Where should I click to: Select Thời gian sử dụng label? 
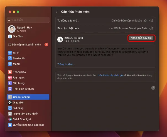(24, 89)
